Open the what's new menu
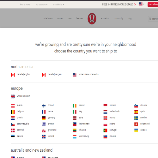This screenshot has height=158, width=158. point(48,18)
